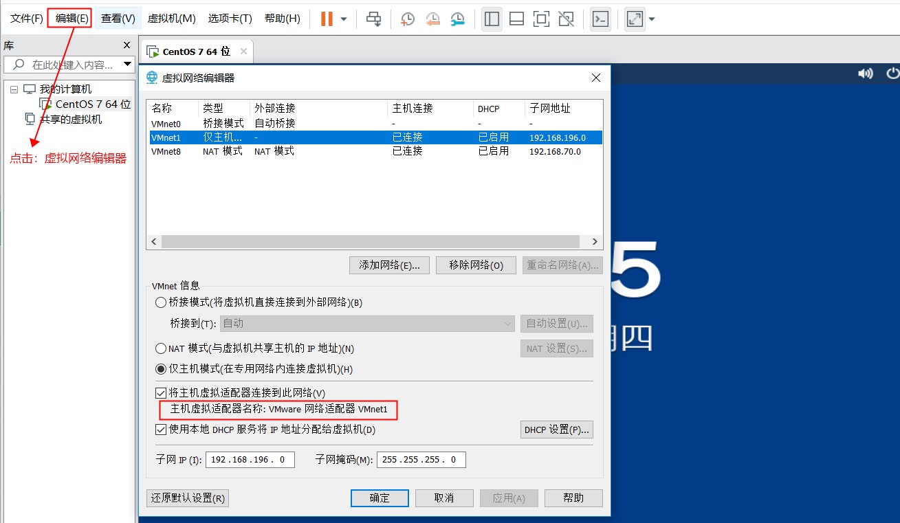Viewport: 900px width, 523px height.
Task: Click the 子网 IP input field
Action: tap(250, 460)
